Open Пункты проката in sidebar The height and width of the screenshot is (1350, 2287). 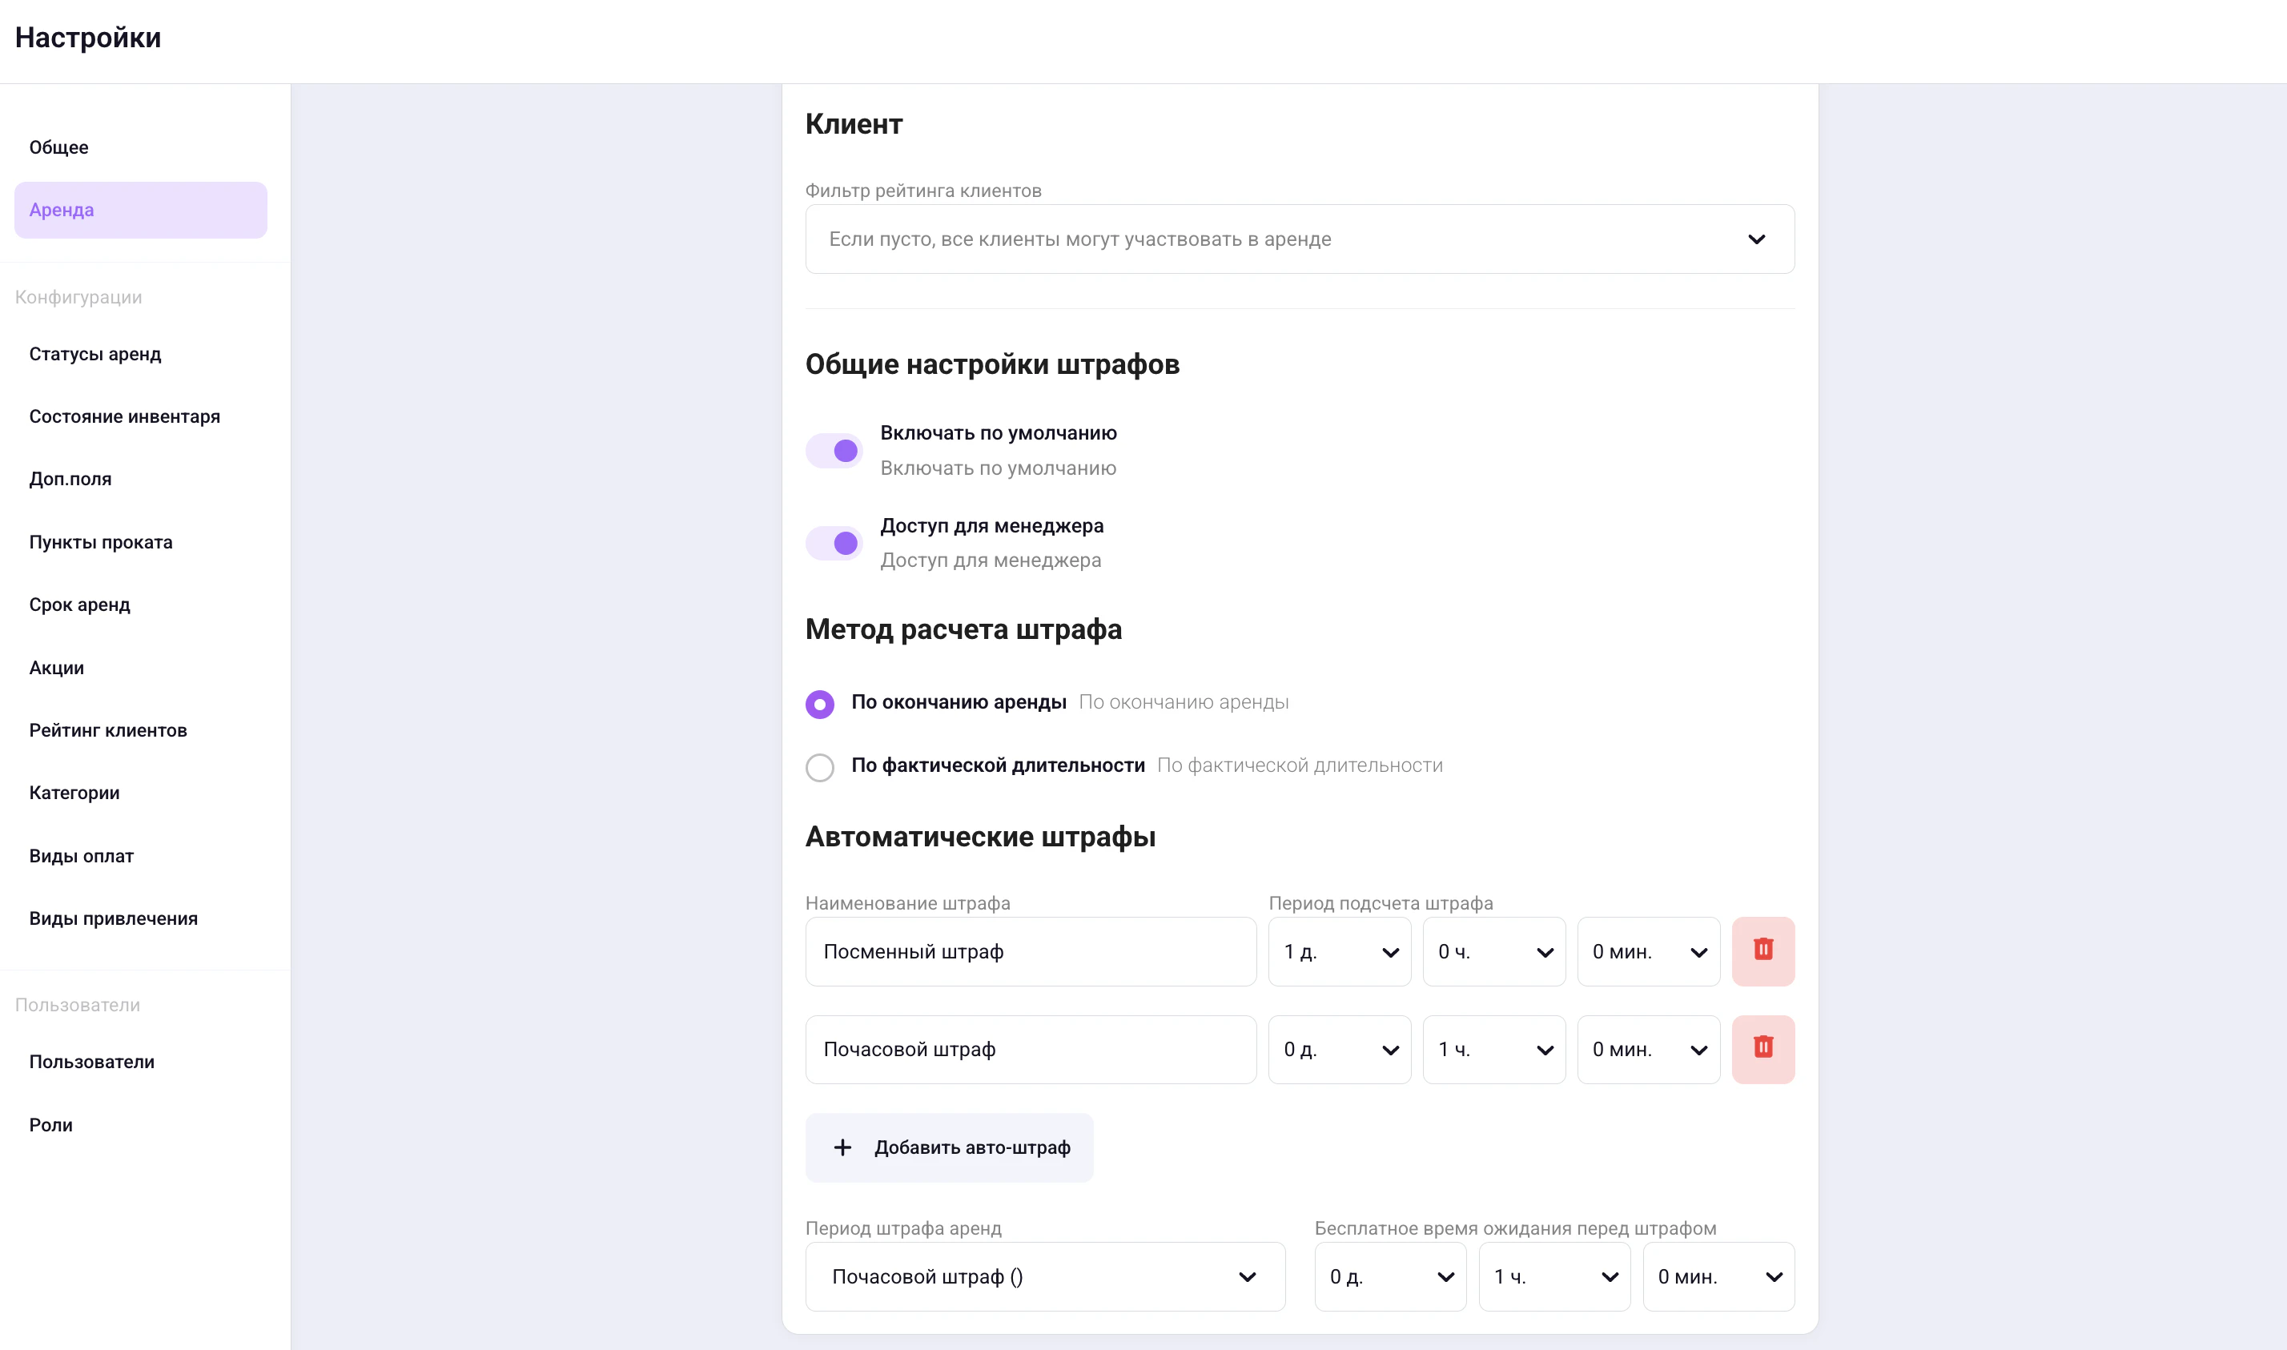(100, 542)
